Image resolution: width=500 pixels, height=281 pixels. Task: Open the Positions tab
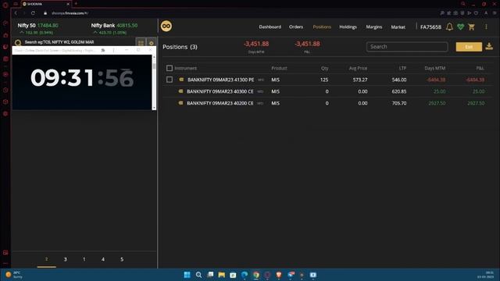tap(322, 27)
